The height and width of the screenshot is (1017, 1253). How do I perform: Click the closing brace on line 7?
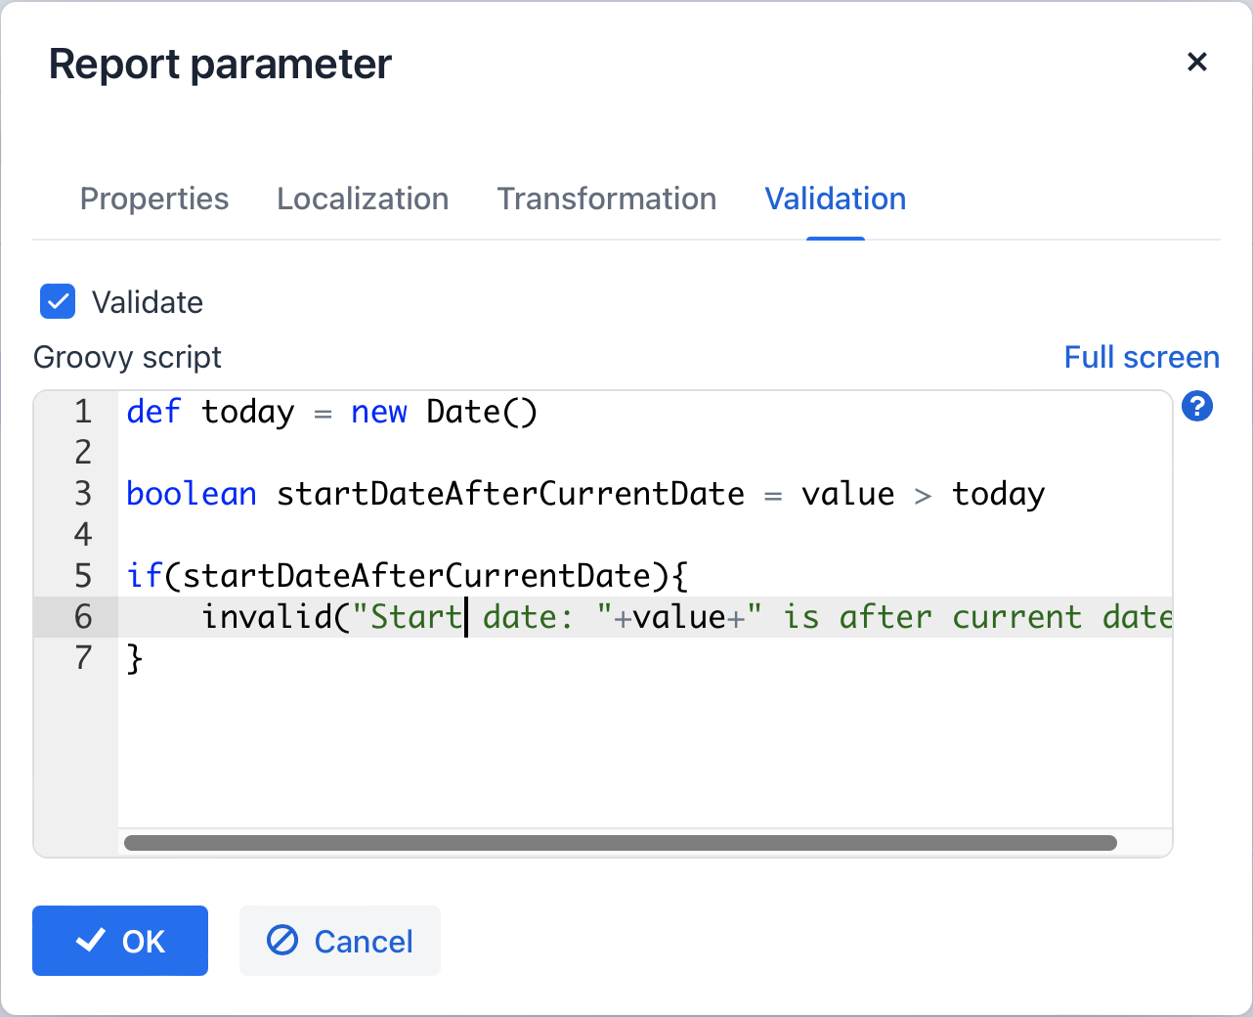tap(135, 659)
